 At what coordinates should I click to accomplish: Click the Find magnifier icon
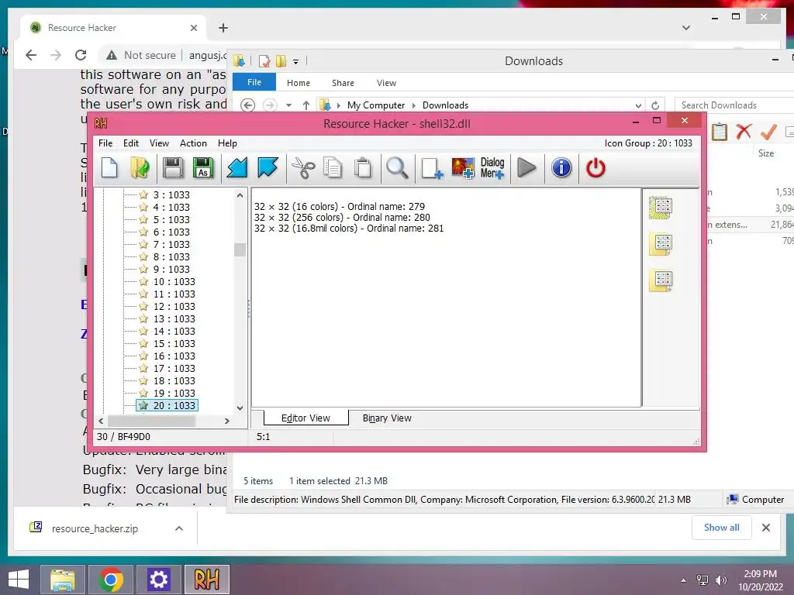coord(397,168)
